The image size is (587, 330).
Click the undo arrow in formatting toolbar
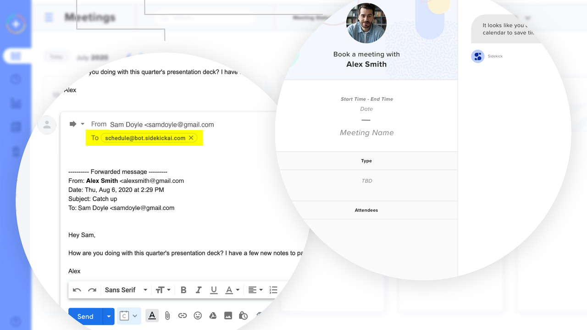coord(77,290)
